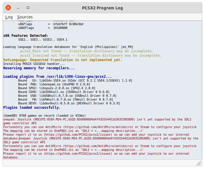Open the Sources menu

(x=25, y=17)
